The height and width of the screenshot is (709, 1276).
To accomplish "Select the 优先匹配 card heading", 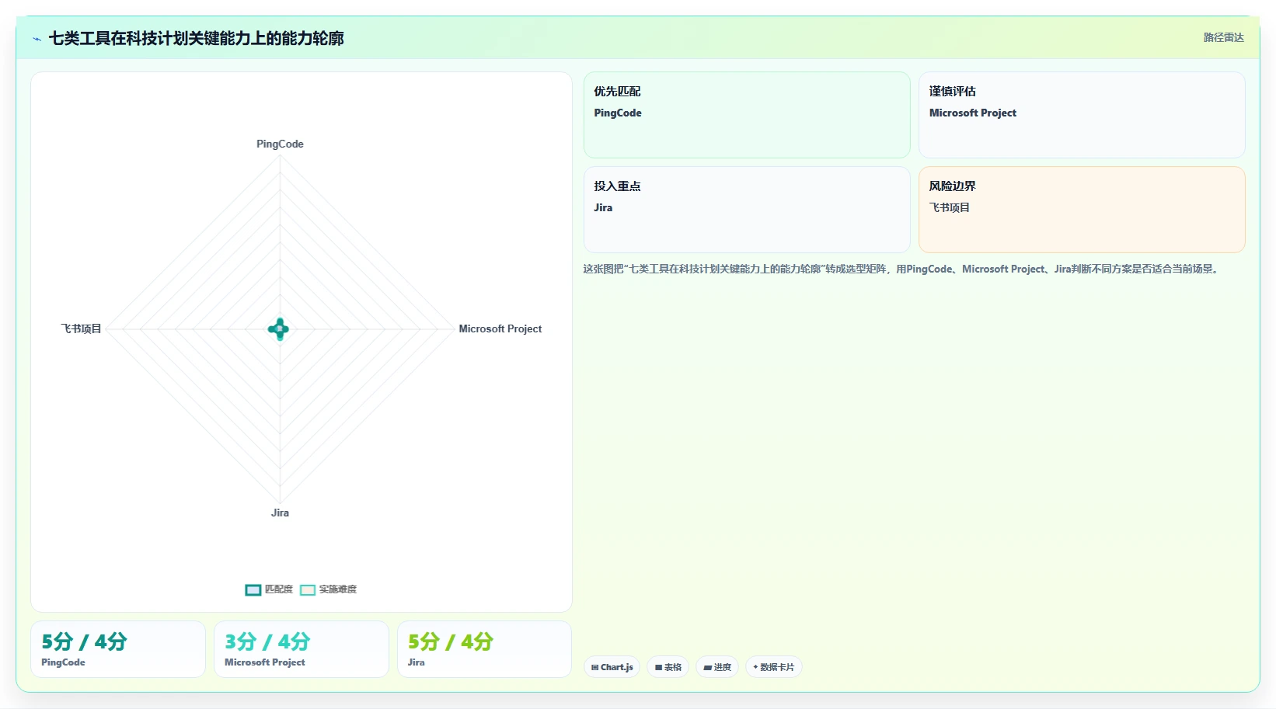I will point(617,91).
